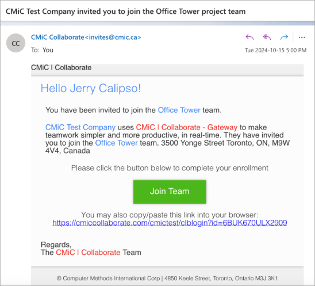The image size is (315, 286).
Task: Click "Office Tower" in the first invitation sentence
Action: (x=179, y=110)
